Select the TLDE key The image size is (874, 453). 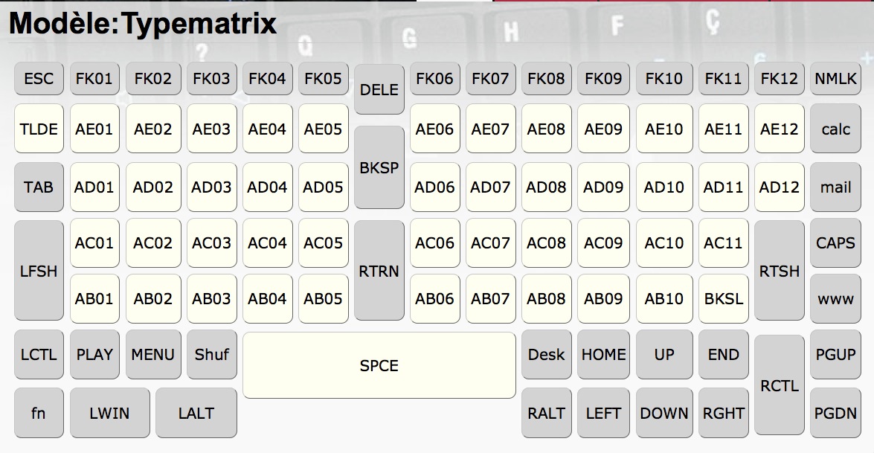39,129
